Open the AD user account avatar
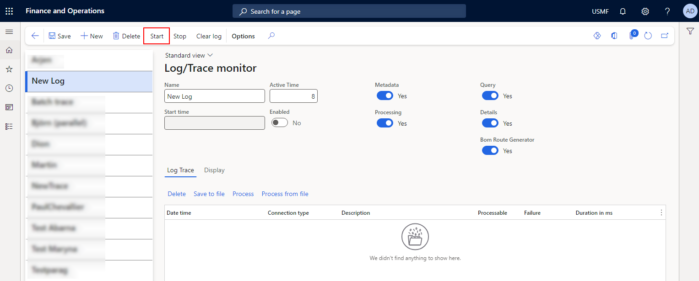699x281 pixels. pyautogui.click(x=690, y=11)
